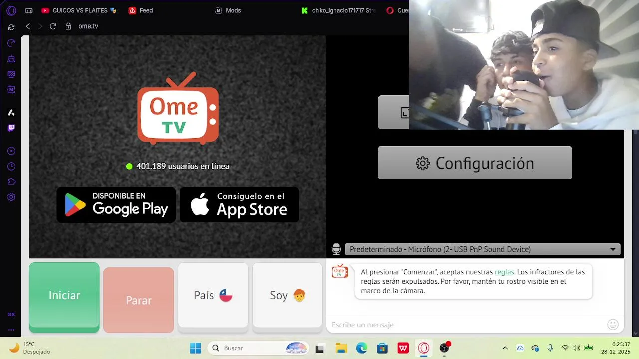Open the Opera GX menu logo

11,10
